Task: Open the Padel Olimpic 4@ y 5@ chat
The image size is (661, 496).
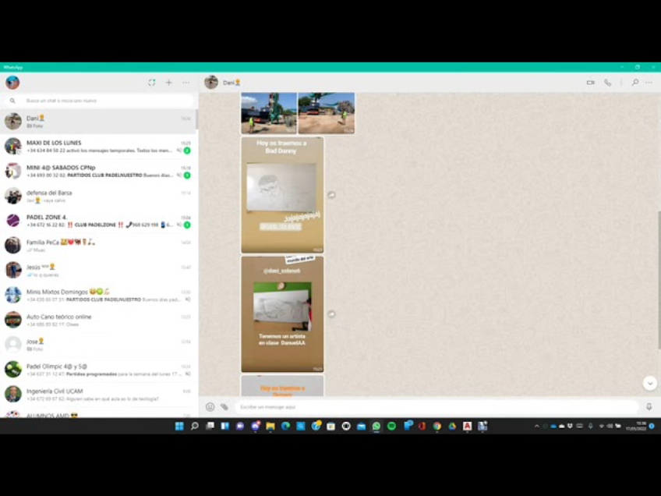Action: [x=98, y=370]
